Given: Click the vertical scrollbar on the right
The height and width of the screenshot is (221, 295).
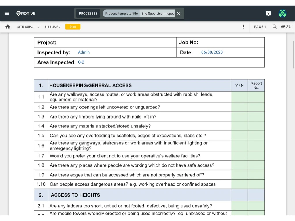Looking at the screenshot, I should pyautogui.click(x=294, y=55).
